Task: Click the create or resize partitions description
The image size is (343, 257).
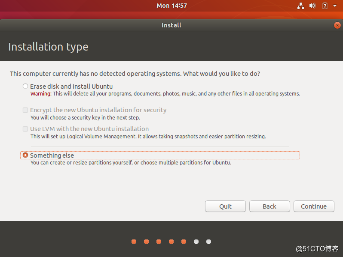Action: point(131,163)
